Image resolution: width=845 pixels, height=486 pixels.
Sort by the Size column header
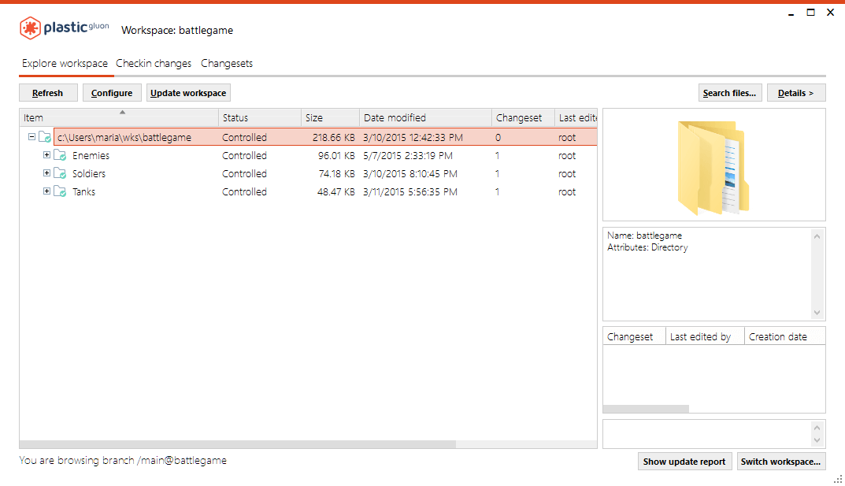coord(330,117)
